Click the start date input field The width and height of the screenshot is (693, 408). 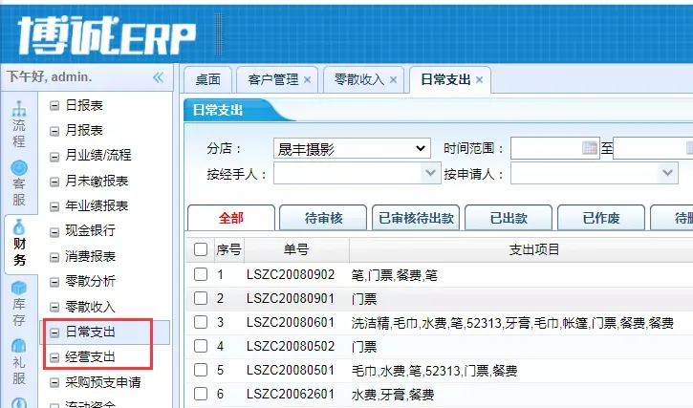(x=546, y=148)
